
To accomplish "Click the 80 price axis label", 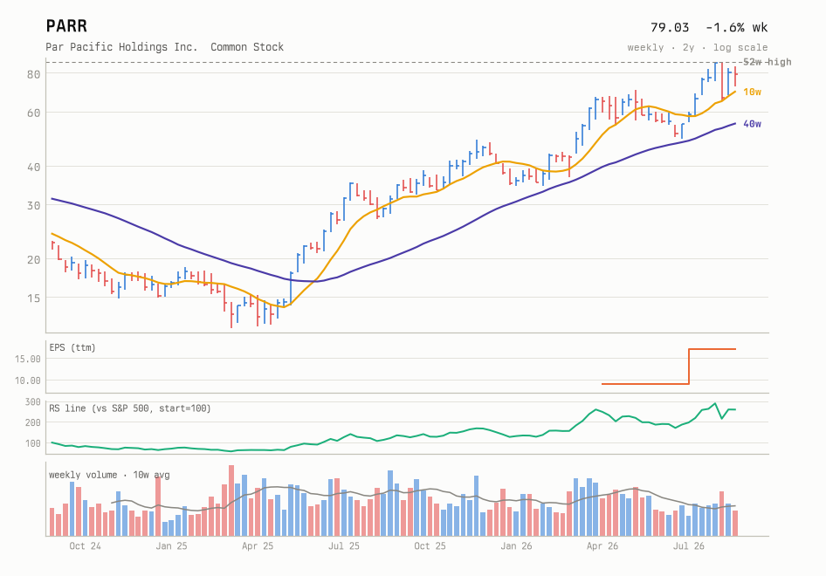I will 34,74.
